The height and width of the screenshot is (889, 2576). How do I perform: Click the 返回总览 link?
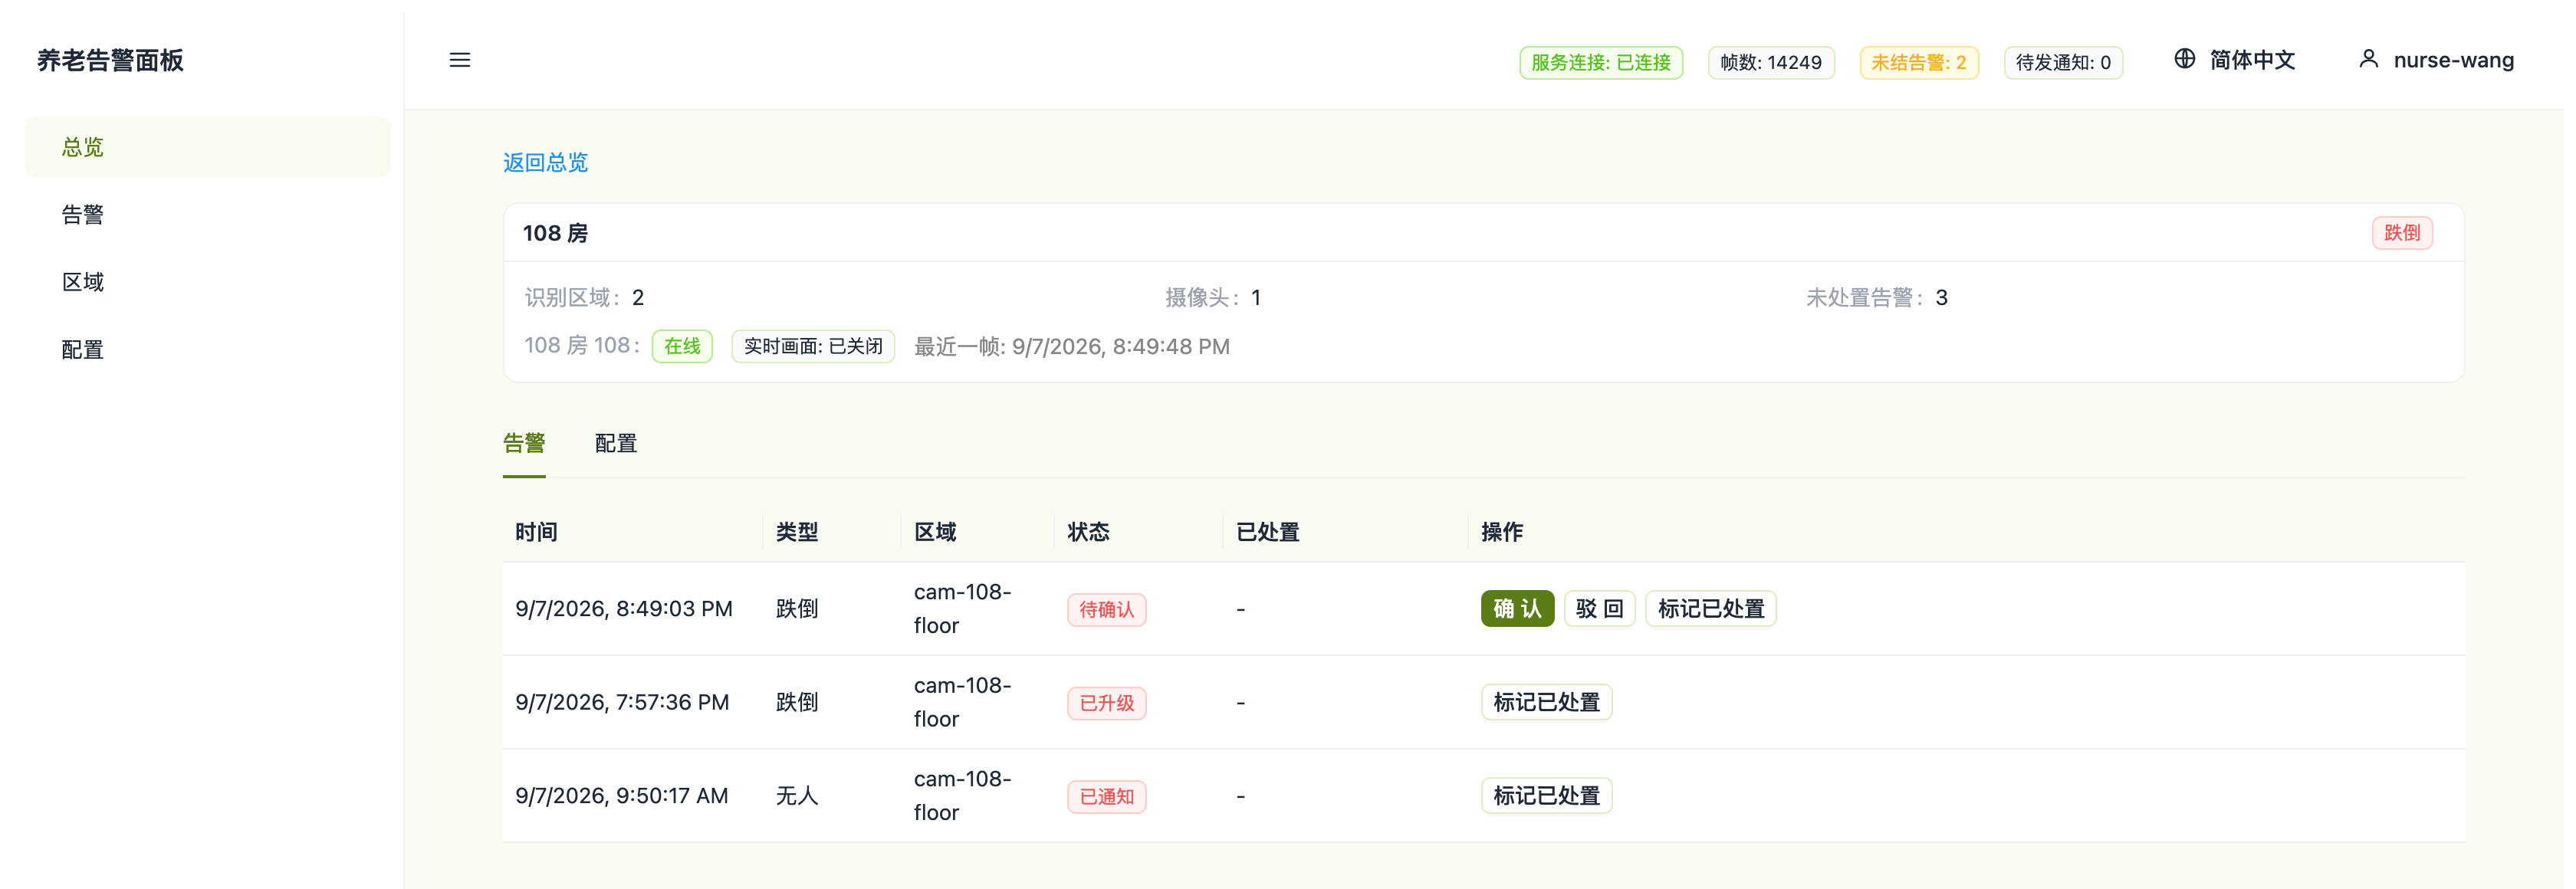(545, 162)
